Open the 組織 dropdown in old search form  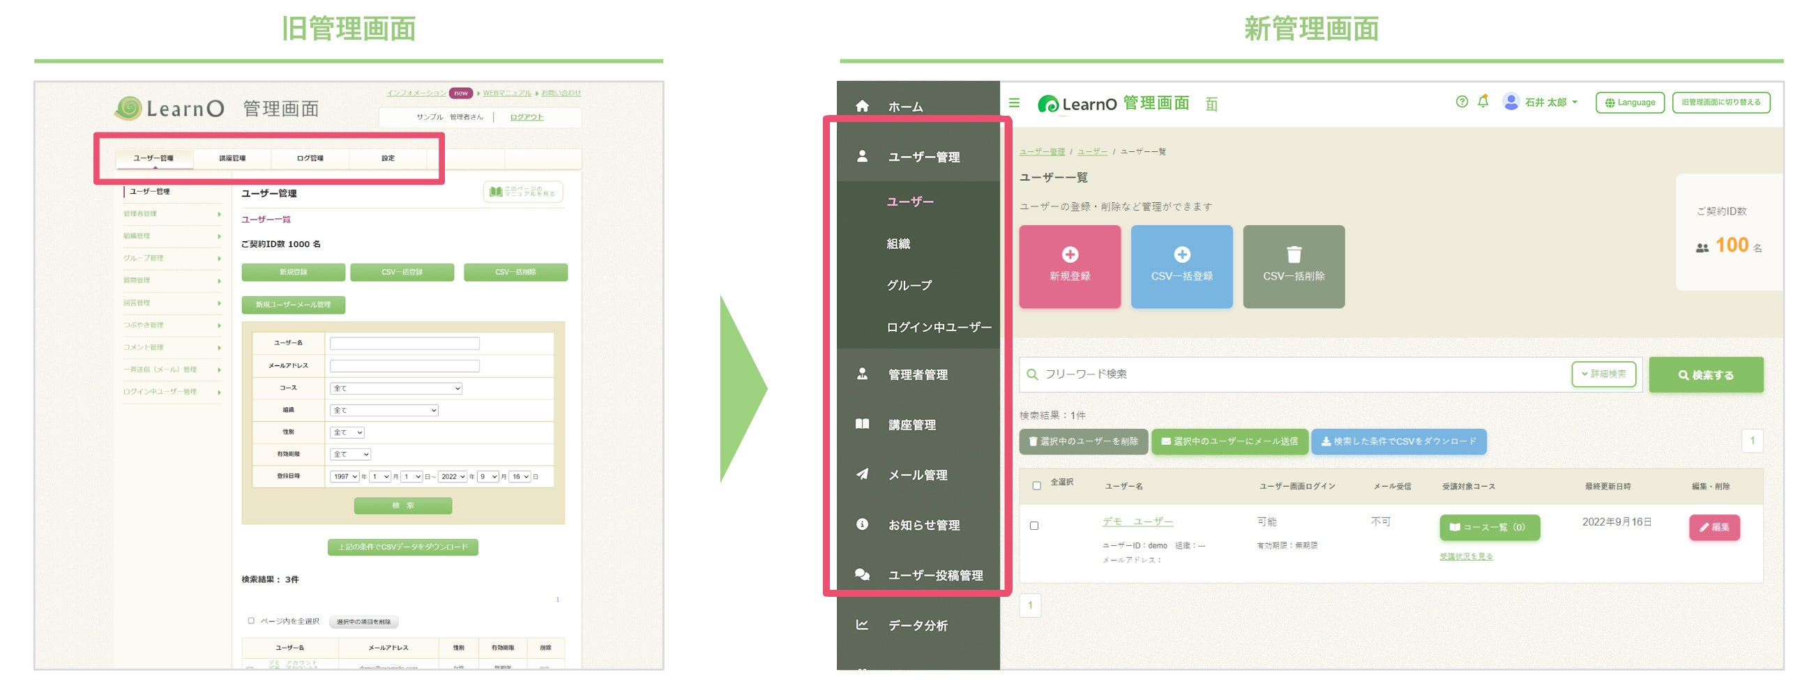pyautogui.click(x=384, y=411)
